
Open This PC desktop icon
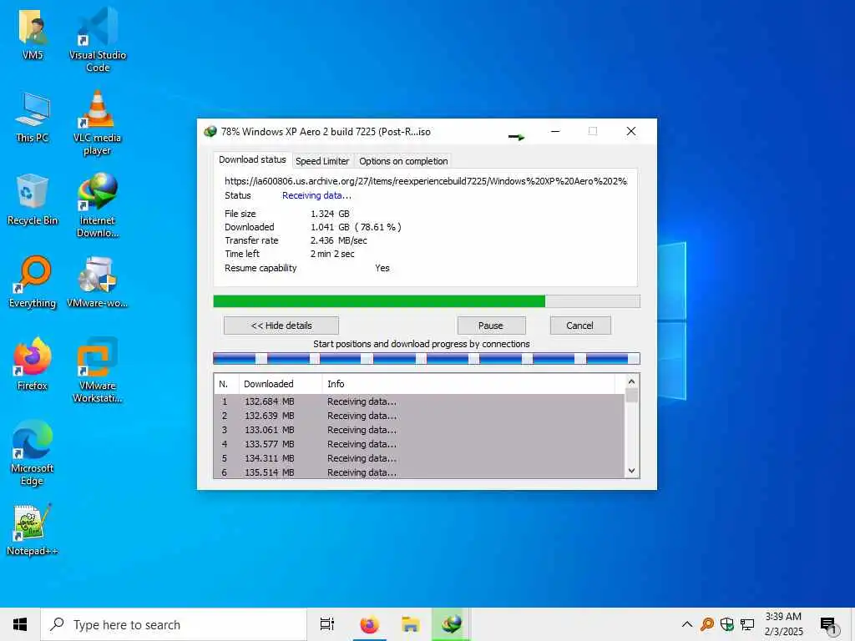point(33,117)
